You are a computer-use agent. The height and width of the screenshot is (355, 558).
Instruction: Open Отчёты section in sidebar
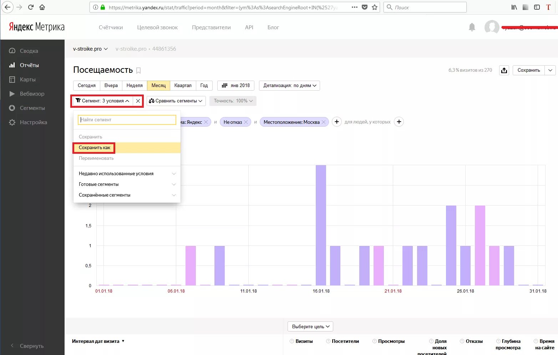coord(29,65)
